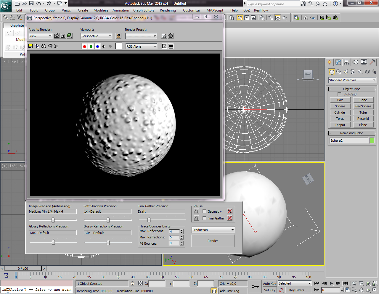Image resolution: width=379 pixels, height=294 pixels.
Task: Click the Sphere2 object name field
Action: pos(349,140)
